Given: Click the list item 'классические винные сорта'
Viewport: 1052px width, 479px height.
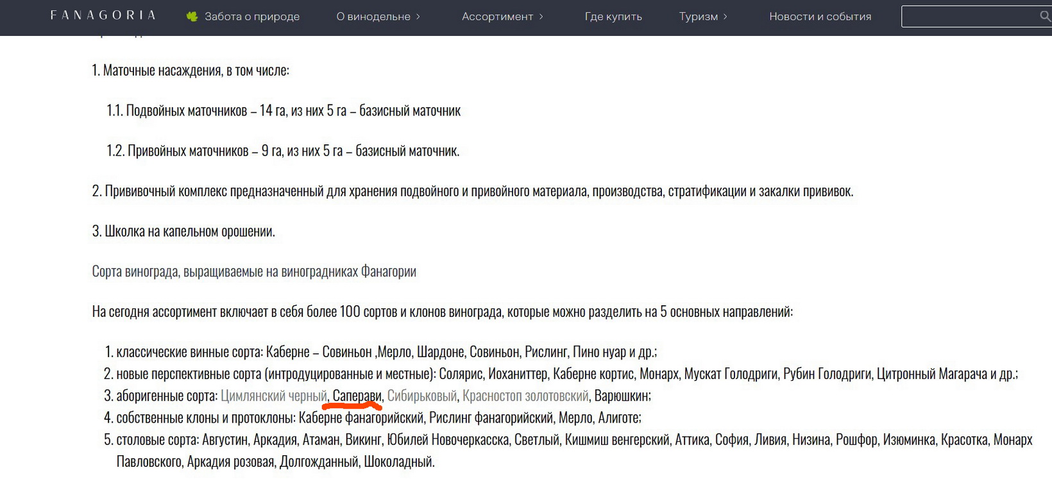Looking at the screenshot, I should (x=386, y=352).
